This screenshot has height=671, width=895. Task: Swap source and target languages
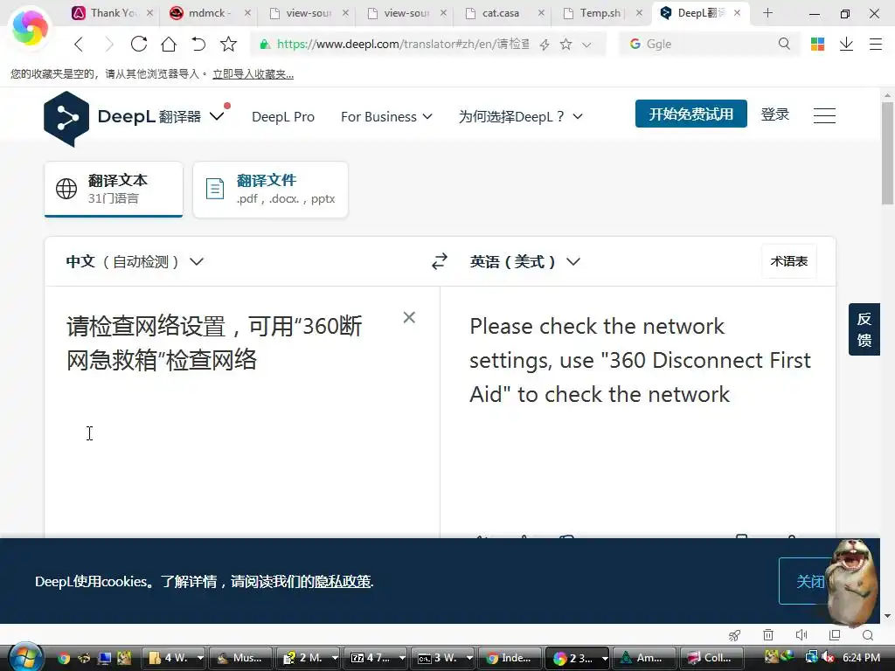click(x=440, y=261)
